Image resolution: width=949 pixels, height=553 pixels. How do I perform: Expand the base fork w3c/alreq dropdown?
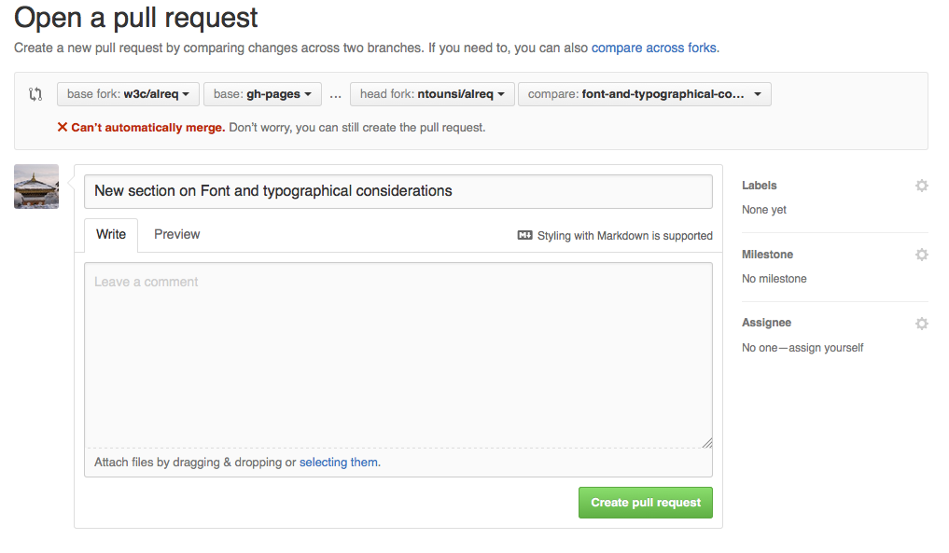pyautogui.click(x=128, y=94)
